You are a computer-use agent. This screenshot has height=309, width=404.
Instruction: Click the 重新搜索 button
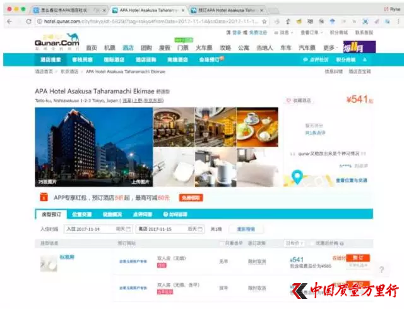coord(246,229)
